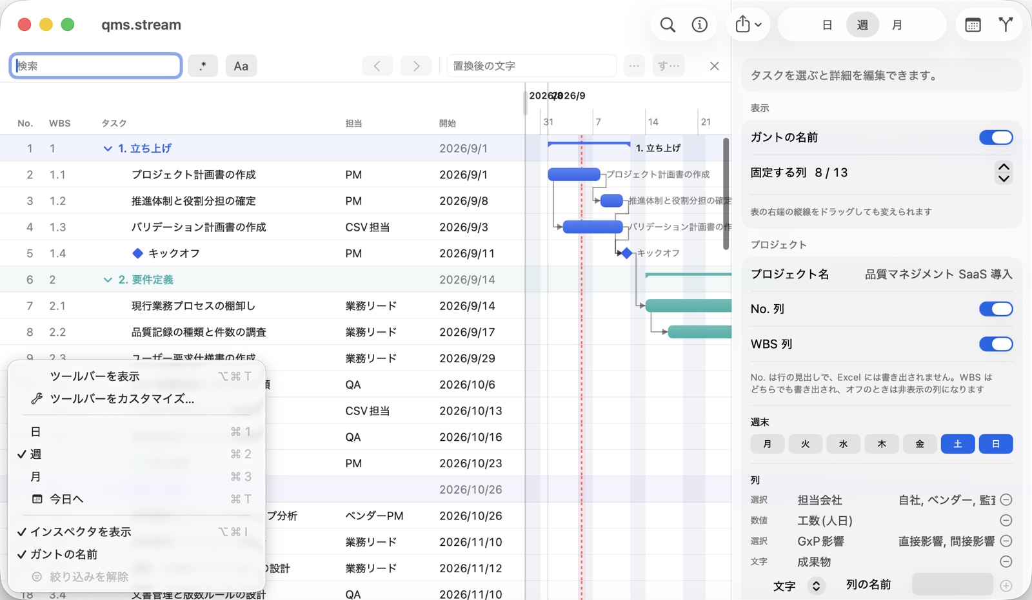The width and height of the screenshot is (1032, 600).
Task: Close the search bar
Action: [x=714, y=66]
